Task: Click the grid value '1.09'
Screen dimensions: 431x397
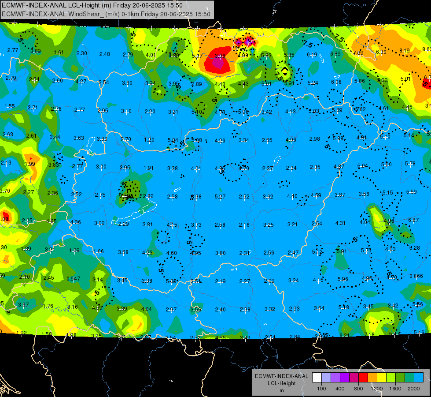Action: (74, 251)
